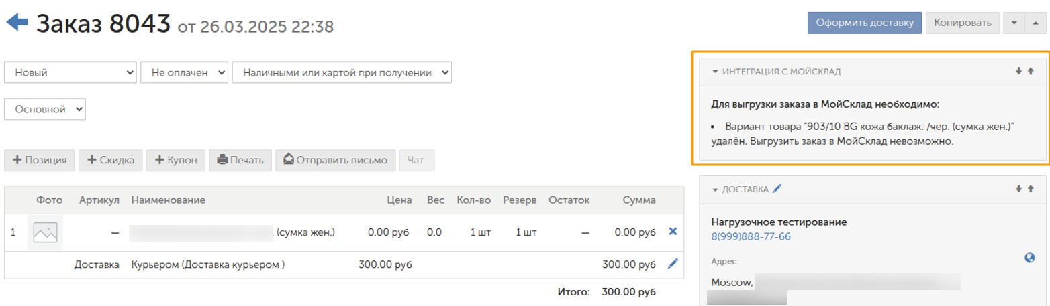Collapse the 'Интеграция с МойСклад' section

[716, 71]
